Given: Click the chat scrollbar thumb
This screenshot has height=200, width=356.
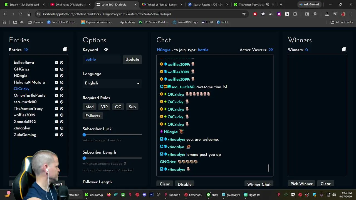Looking at the screenshot, I should click(x=268, y=168).
